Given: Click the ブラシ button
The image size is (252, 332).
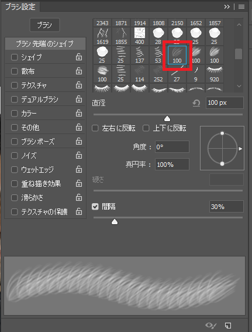Looking at the screenshot, I should coord(45,25).
